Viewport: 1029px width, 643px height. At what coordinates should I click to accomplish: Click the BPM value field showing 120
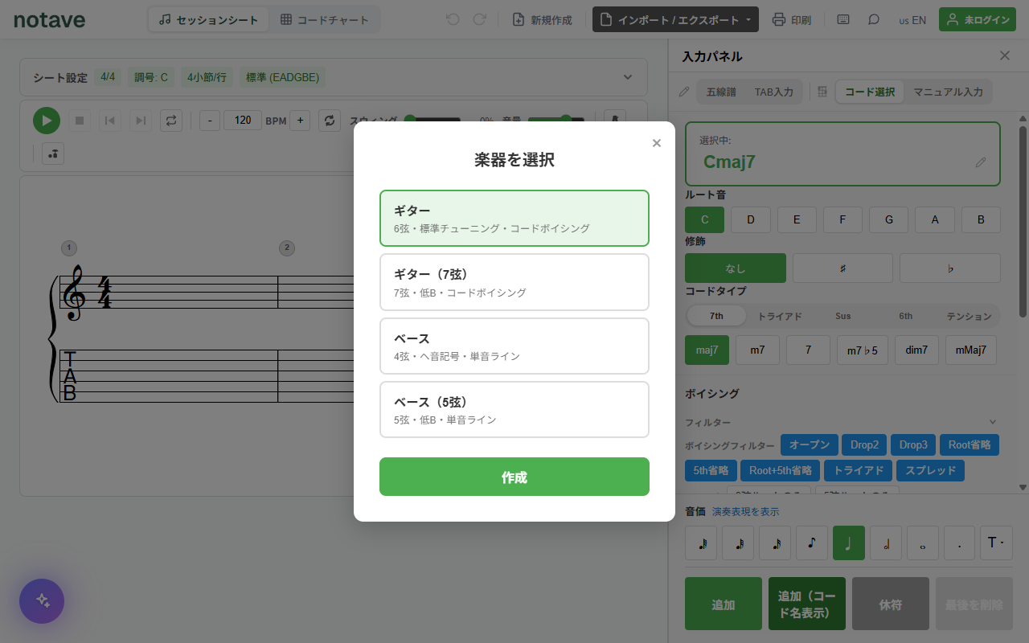point(243,121)
